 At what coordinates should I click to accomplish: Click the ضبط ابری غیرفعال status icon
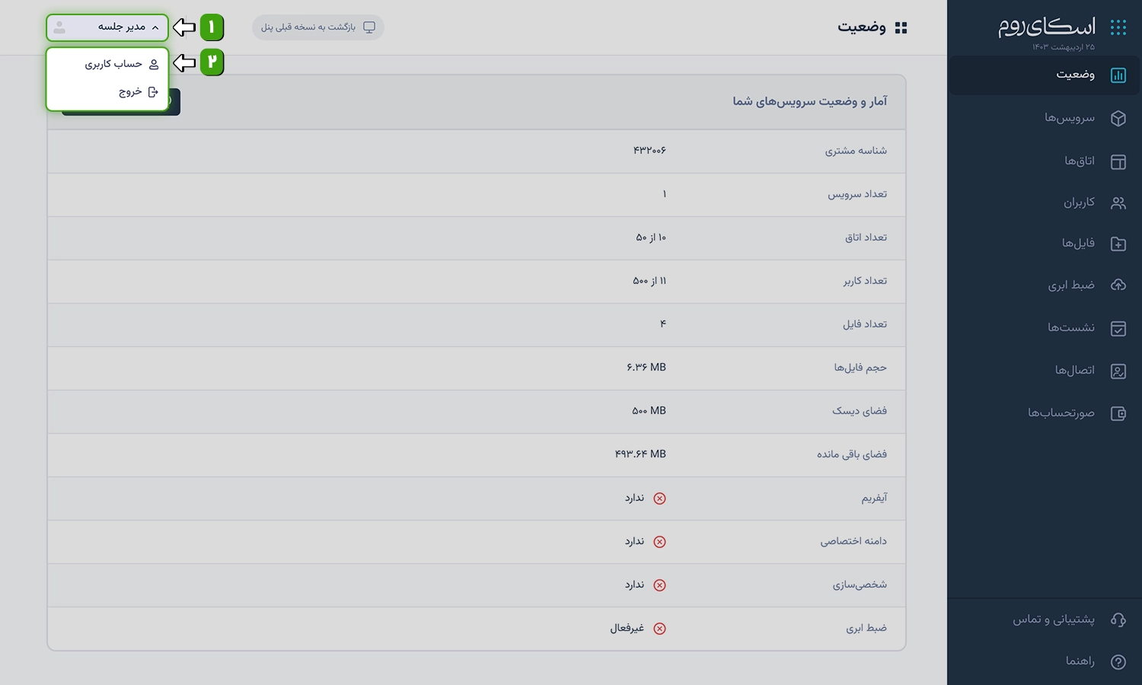coord(659,629)
